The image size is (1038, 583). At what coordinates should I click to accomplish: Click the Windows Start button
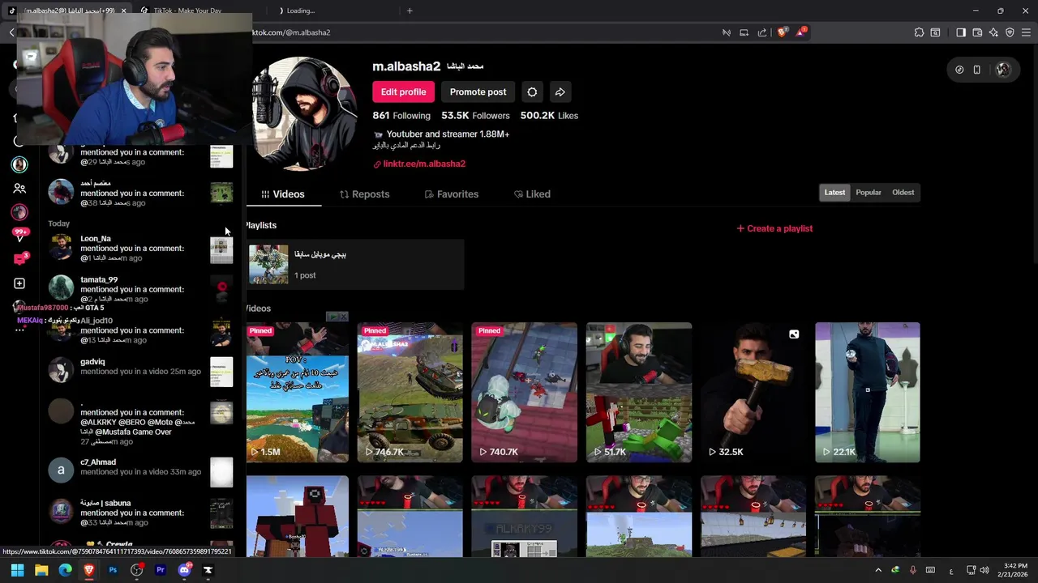coord(17,570)
